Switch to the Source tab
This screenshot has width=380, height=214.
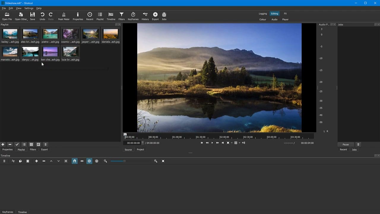point(128,150)
